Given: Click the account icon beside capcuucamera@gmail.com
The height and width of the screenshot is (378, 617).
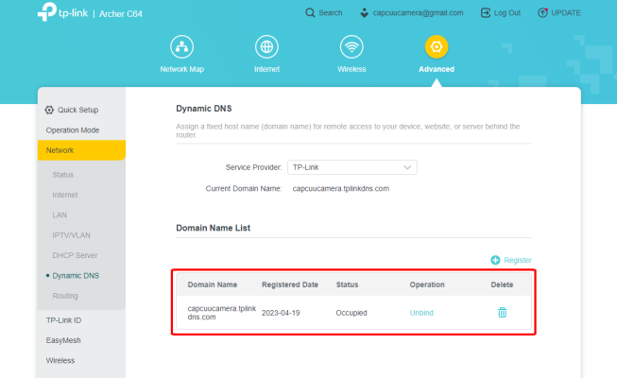Looking at the screenshot, I should click(x=365, y=13).
